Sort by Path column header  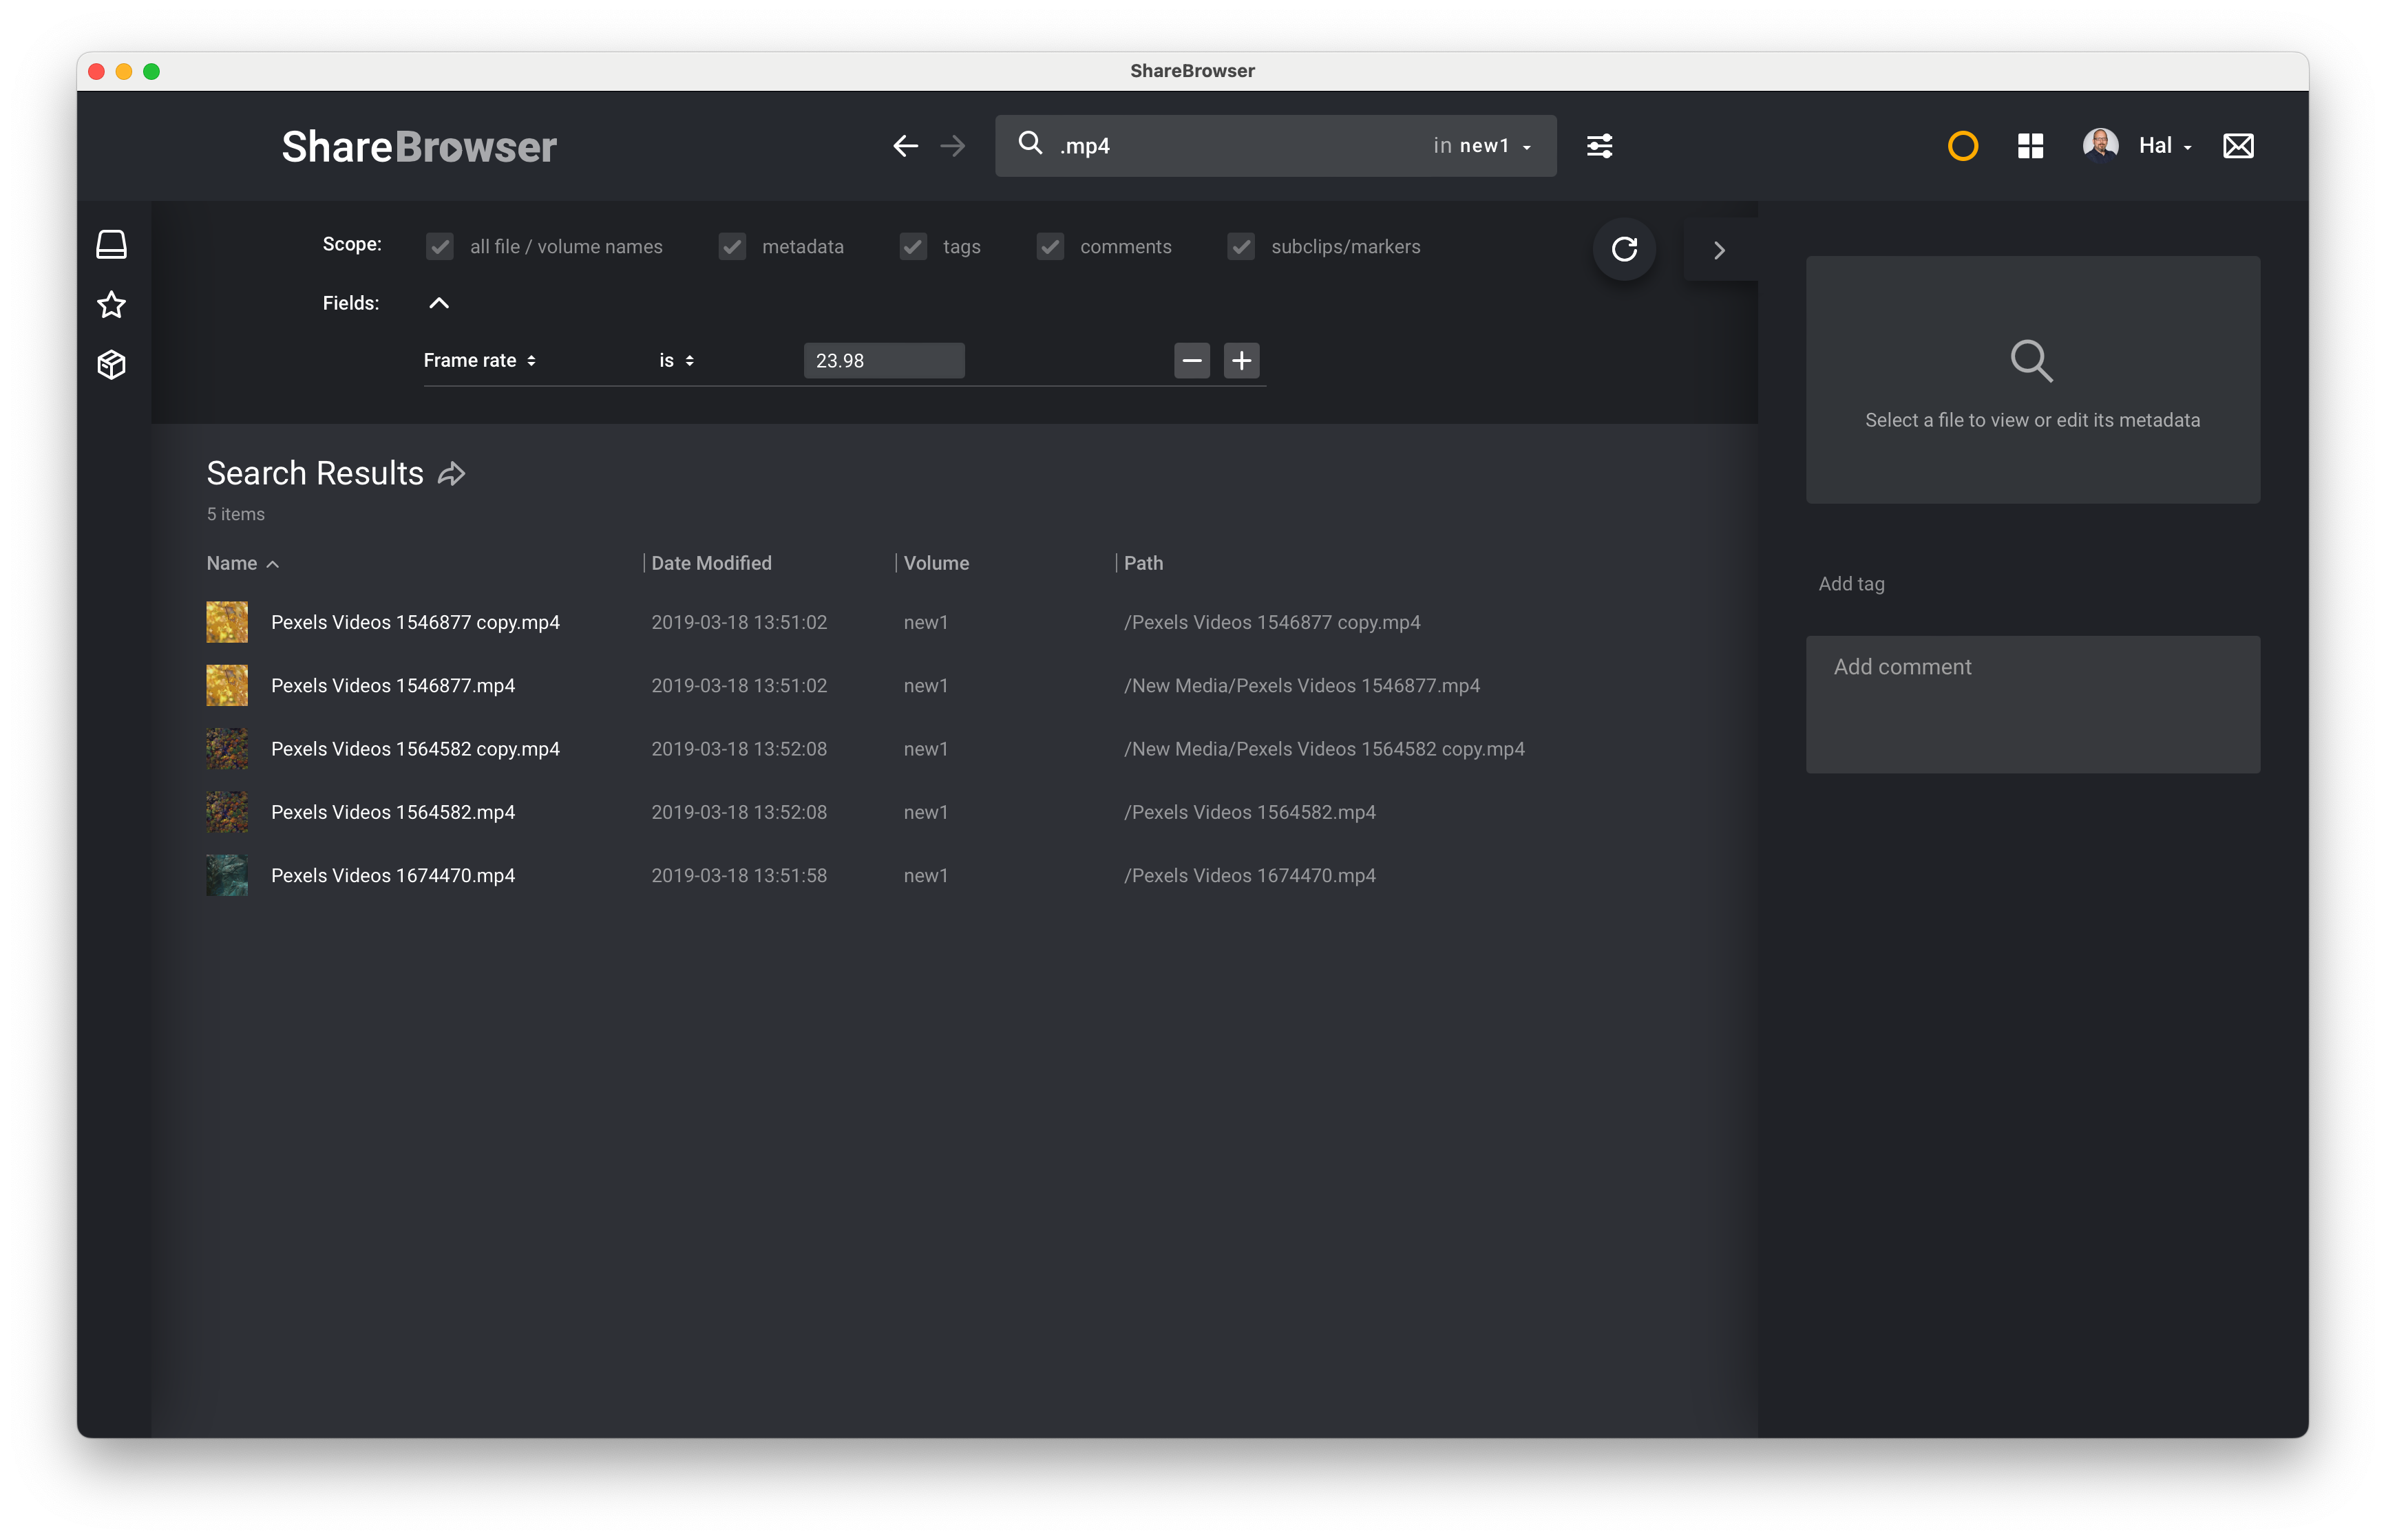(x=1143, y=564)
